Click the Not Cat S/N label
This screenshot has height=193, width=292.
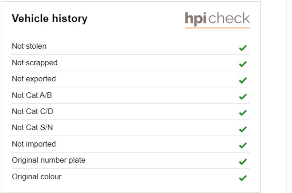tap(32, 128)
